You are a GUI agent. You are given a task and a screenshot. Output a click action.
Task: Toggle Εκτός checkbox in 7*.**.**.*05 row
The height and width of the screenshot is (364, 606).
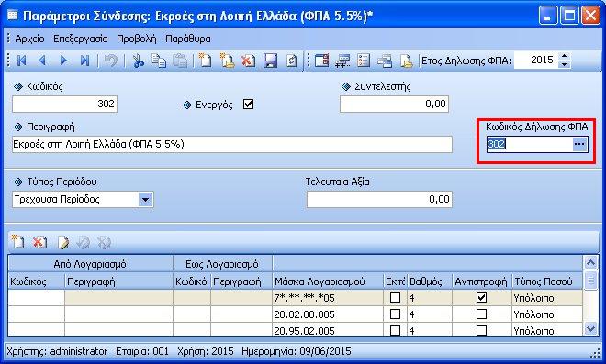[x=395, y=298]
